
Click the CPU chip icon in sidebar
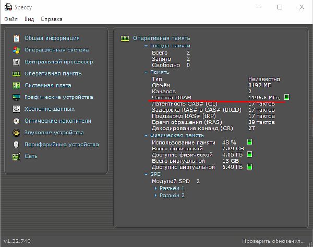point(16,62)
